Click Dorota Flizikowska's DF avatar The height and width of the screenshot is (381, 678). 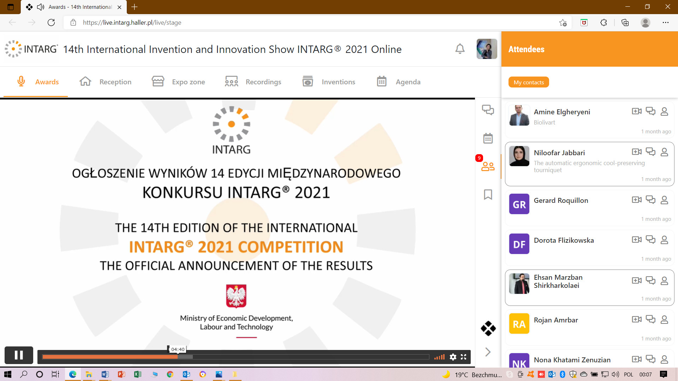[x=519, y=244]
